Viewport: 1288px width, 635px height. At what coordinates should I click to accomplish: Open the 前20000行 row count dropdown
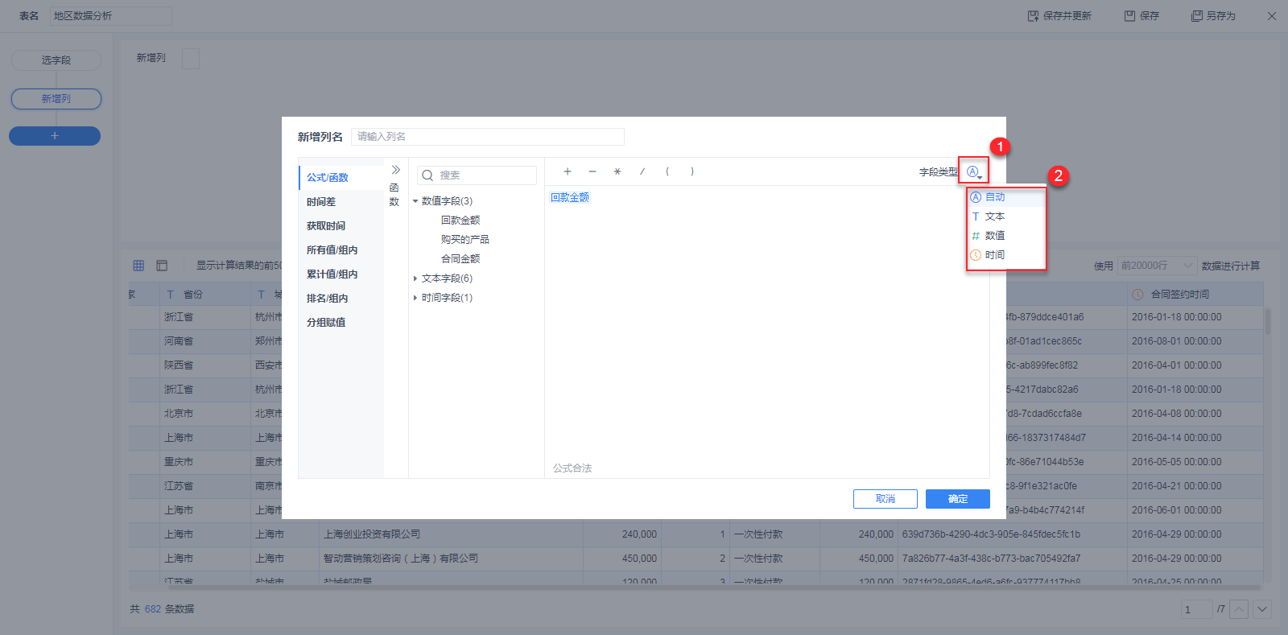tap(1157, 266)
